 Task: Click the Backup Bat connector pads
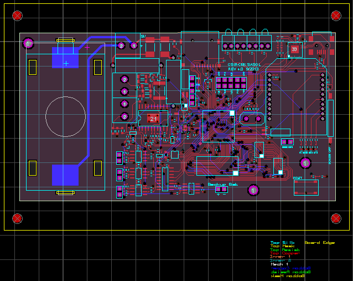(x=221, y=190)
